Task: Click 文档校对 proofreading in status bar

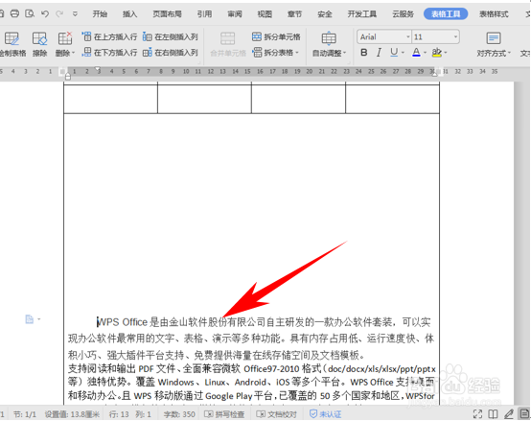Action: [x=276, y=414]
